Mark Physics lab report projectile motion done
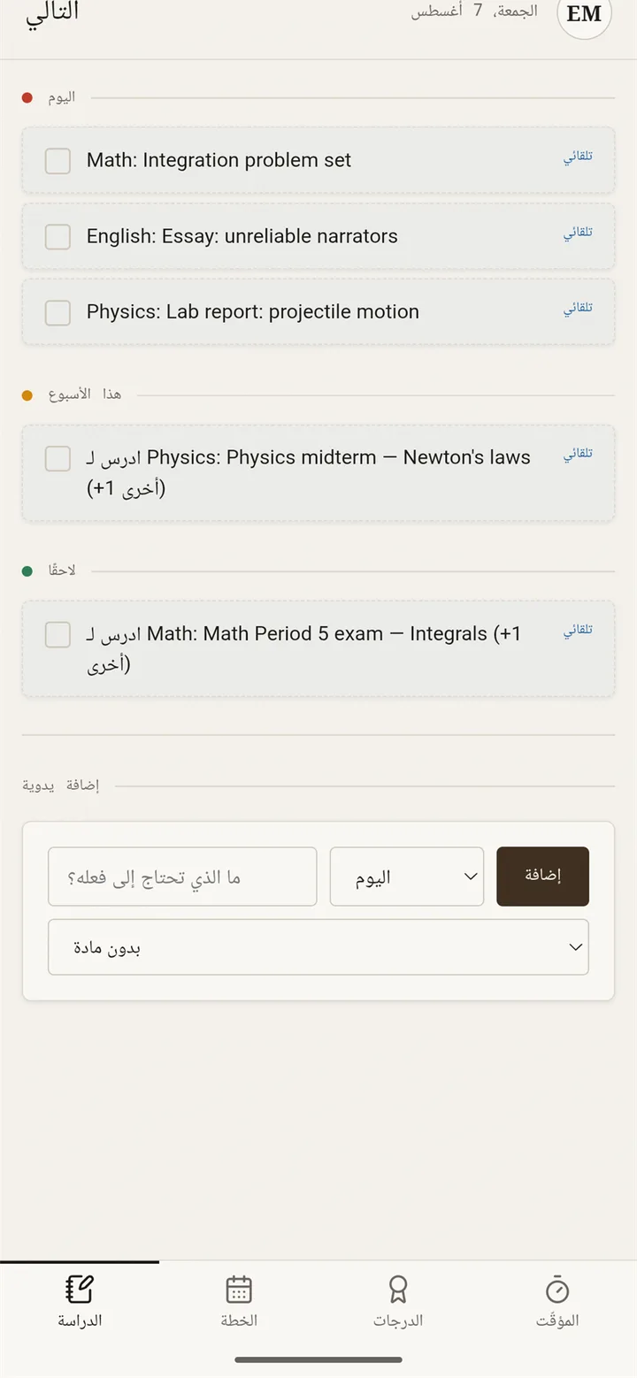This screenshot has height=1378, width=637. 58,312
